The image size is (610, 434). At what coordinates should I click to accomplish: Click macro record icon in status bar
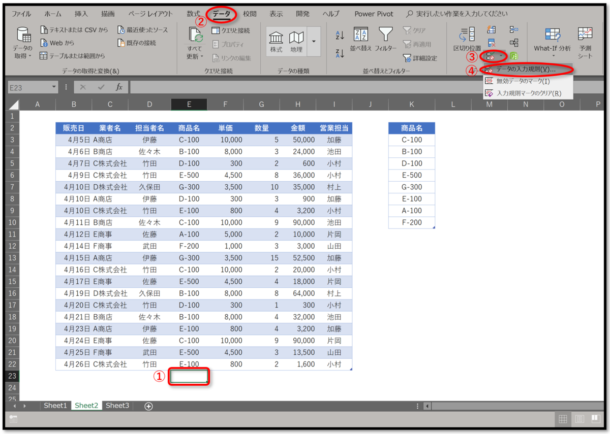coord(13,419)
